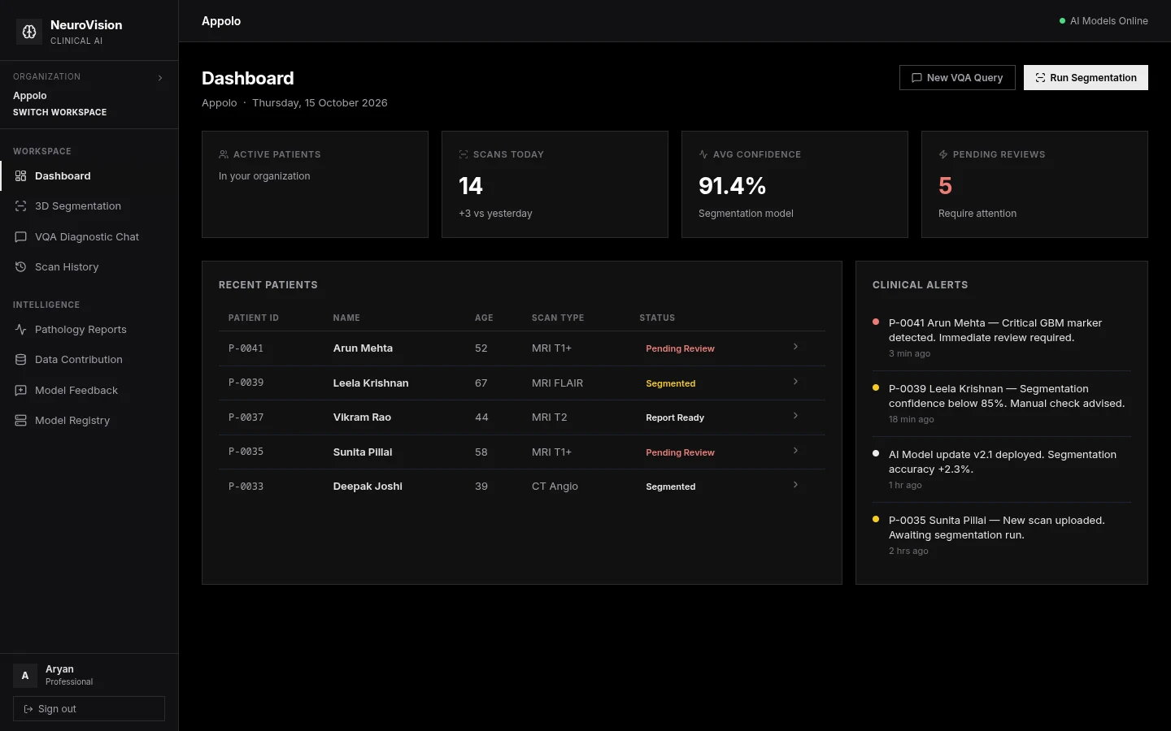Click the Run Segmentation button
1171x731 pixels.
coord(1086,78)
